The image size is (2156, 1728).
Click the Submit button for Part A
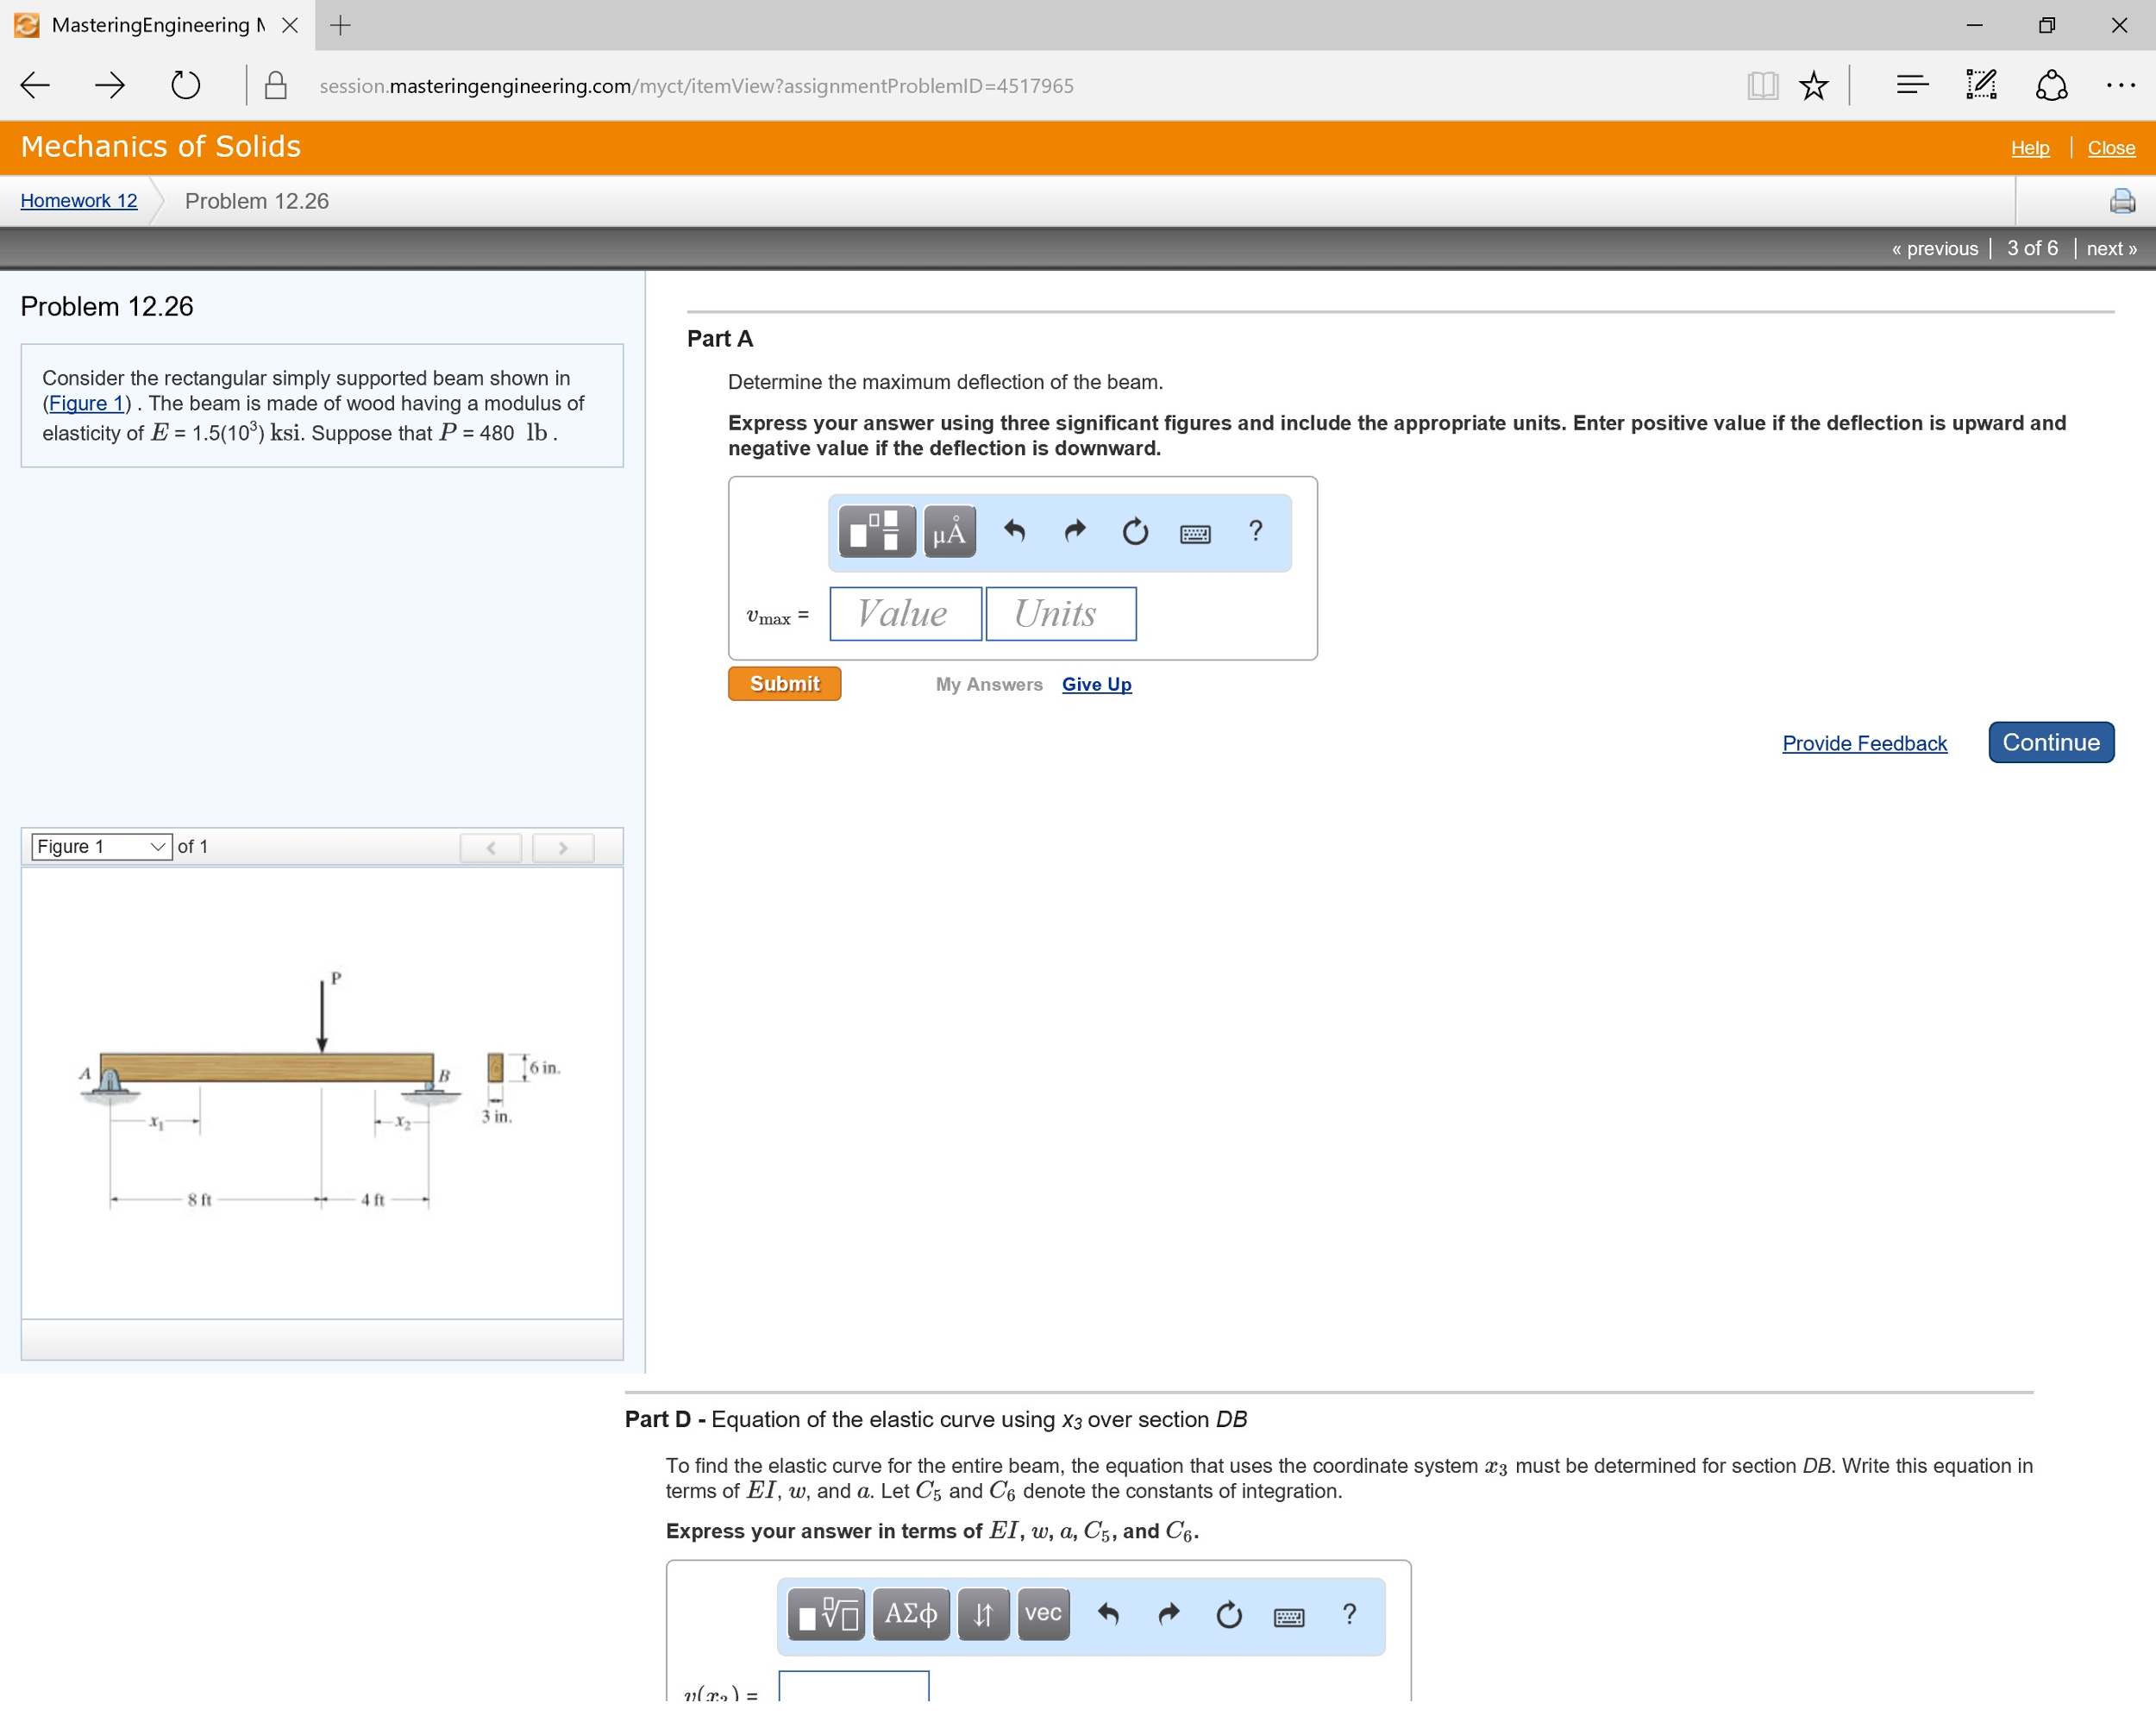pyautogui.click(x=783, y=686)
